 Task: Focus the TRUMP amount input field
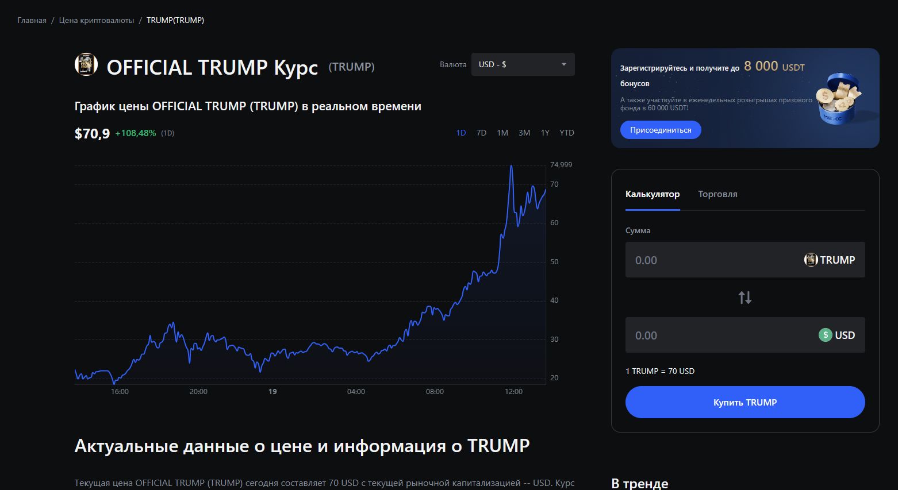(x=745, y=260)
